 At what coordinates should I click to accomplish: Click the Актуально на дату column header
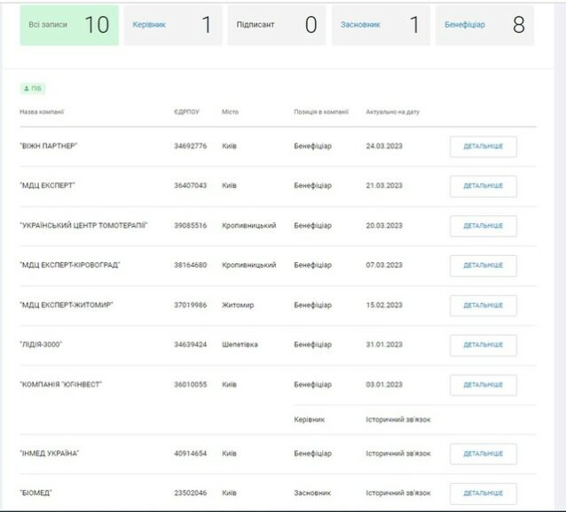pos(392,112)
